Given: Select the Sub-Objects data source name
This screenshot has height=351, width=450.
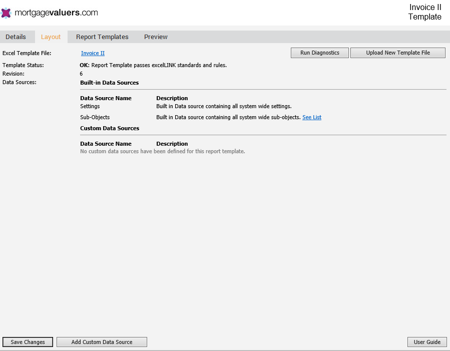Looking at the screenshot, I should 95,117.
